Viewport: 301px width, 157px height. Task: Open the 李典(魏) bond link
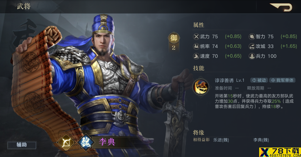coord(261,140)
